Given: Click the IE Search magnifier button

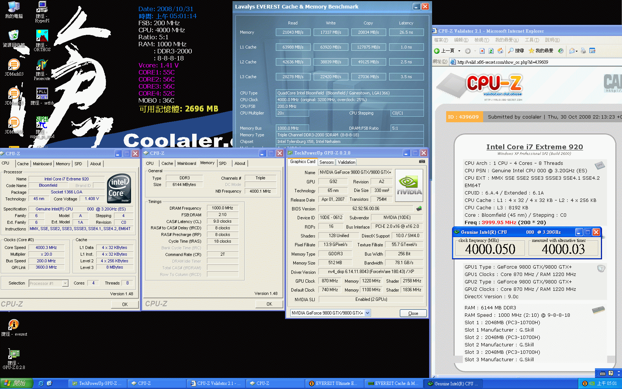Looking at the screenshot, I should [x=516, y=51].
